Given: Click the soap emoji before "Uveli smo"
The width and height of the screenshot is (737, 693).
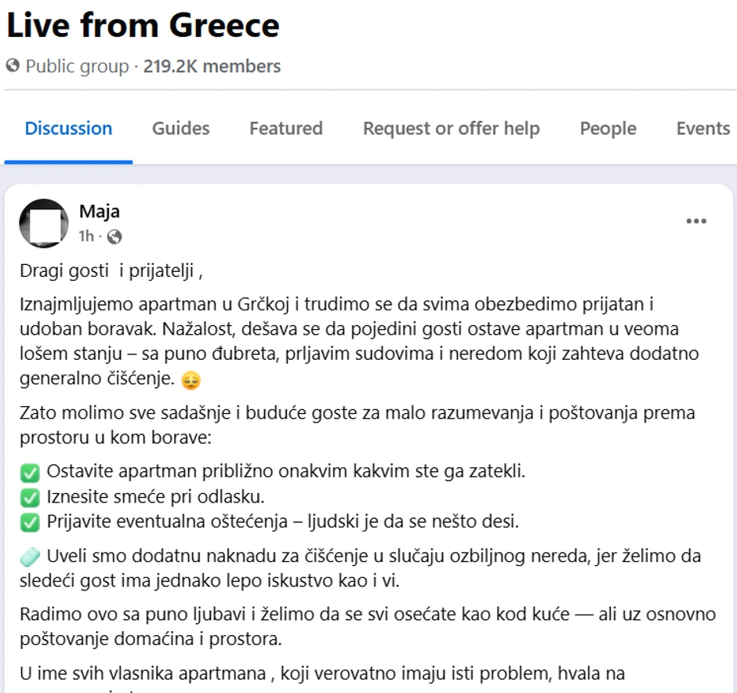Looking at the screenshot, I should 30,557.
